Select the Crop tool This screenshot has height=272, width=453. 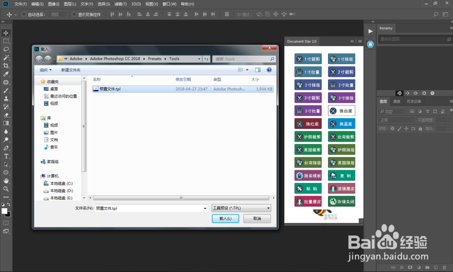[x=6, y=66]
